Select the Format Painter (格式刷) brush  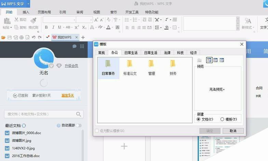[33, 20]
